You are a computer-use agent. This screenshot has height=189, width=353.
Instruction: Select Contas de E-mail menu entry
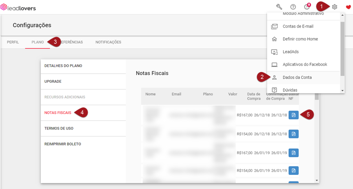(x=298, y=26)
